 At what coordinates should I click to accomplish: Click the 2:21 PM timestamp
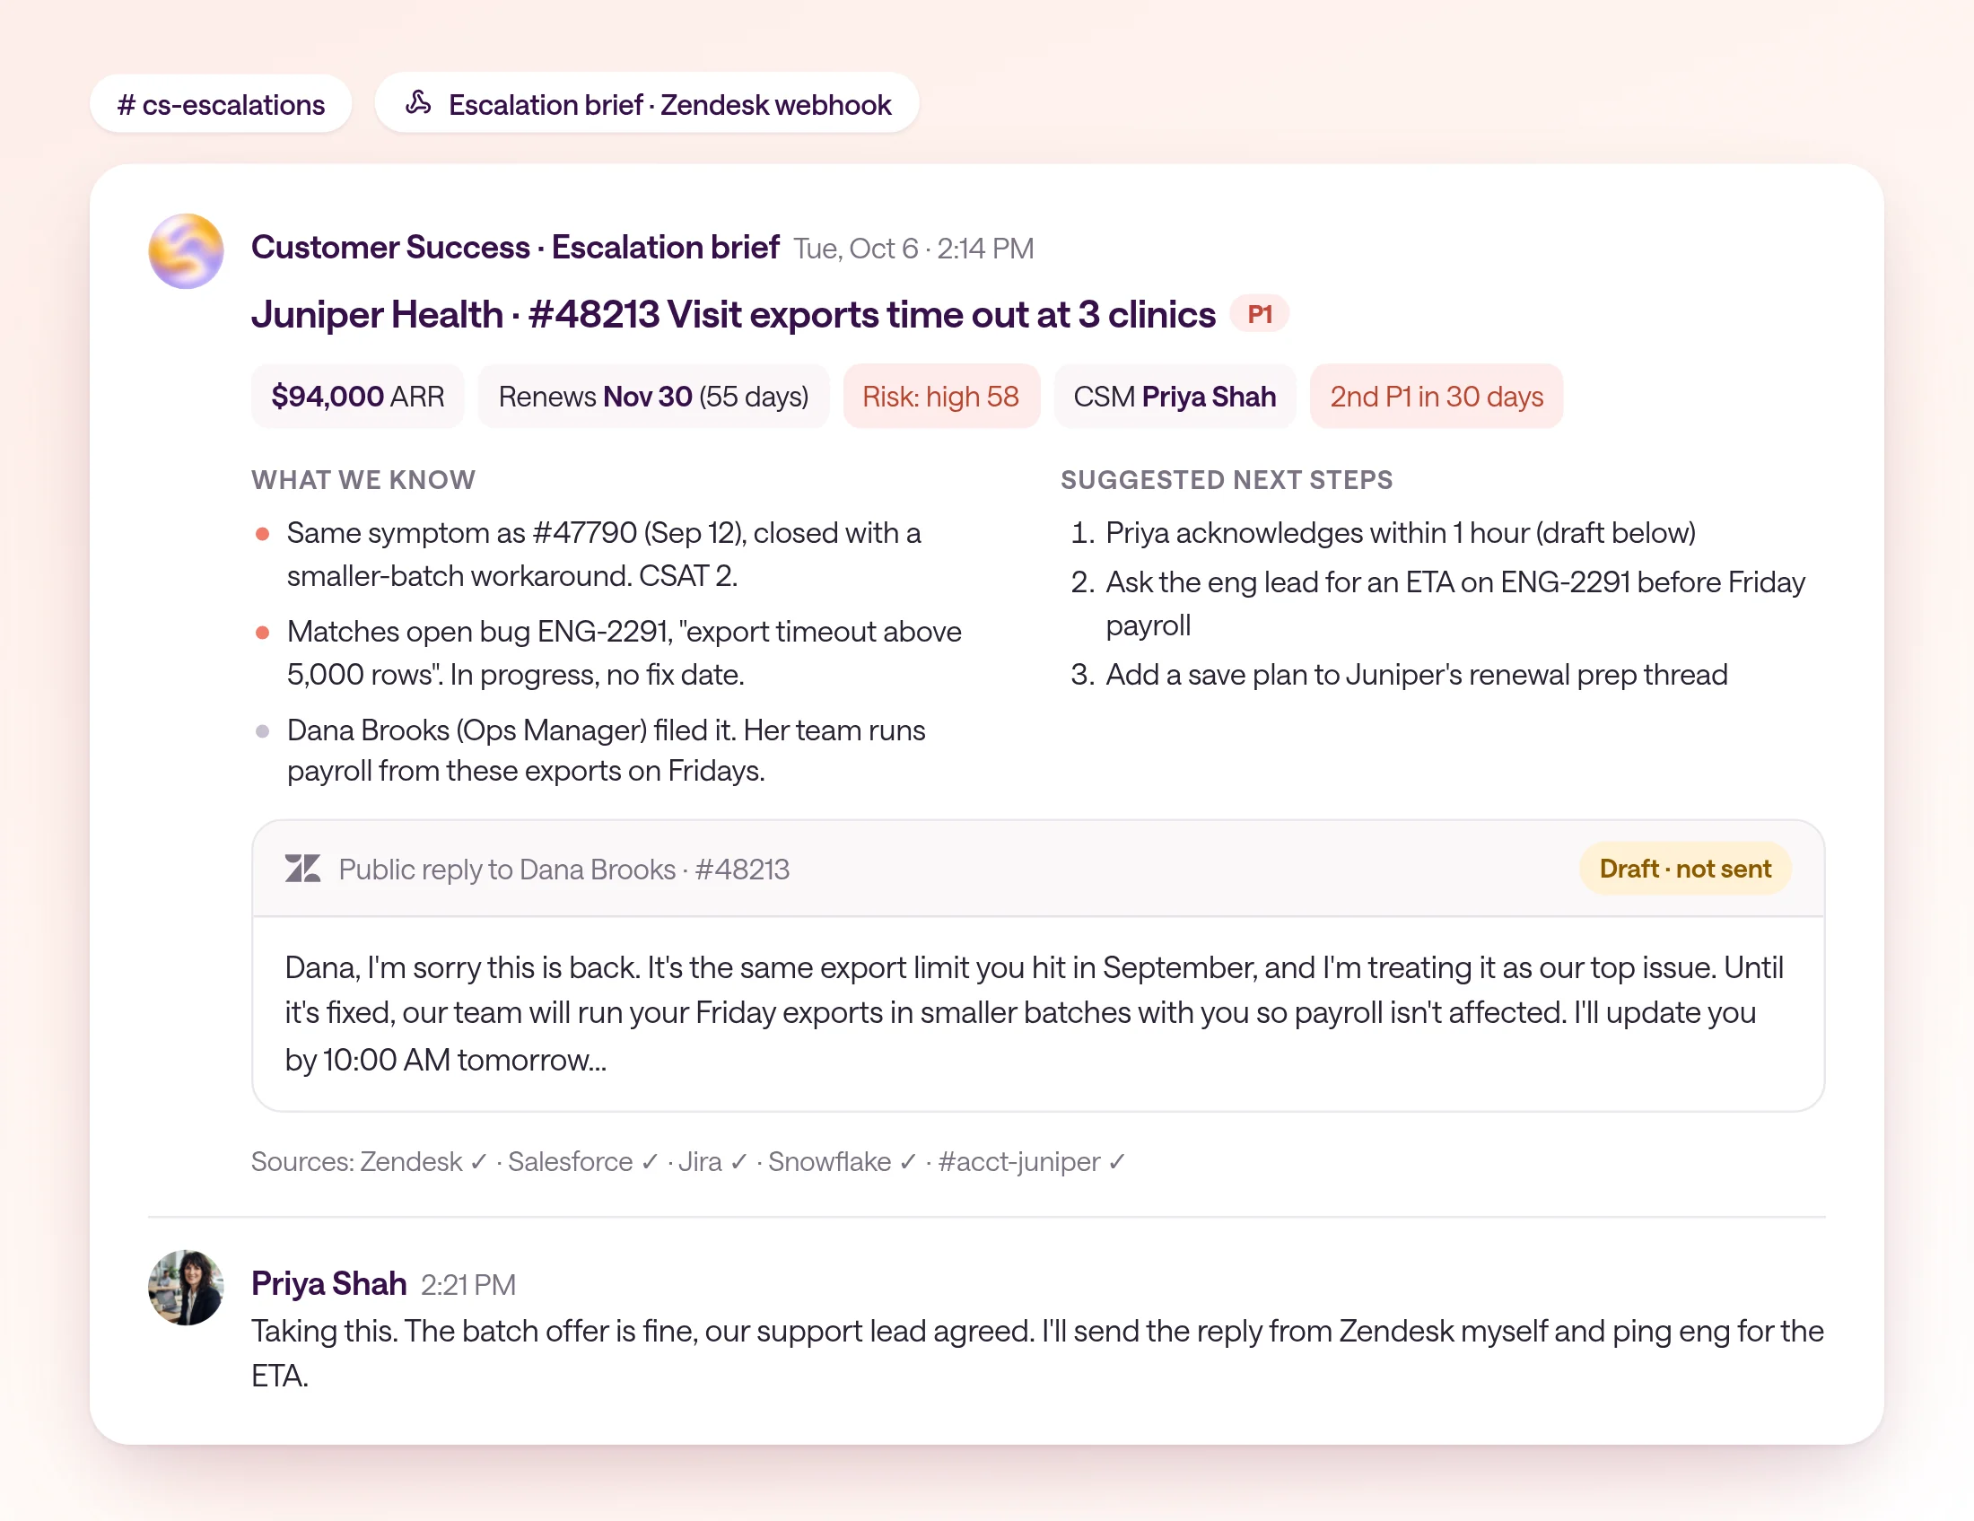[468, 1284]
